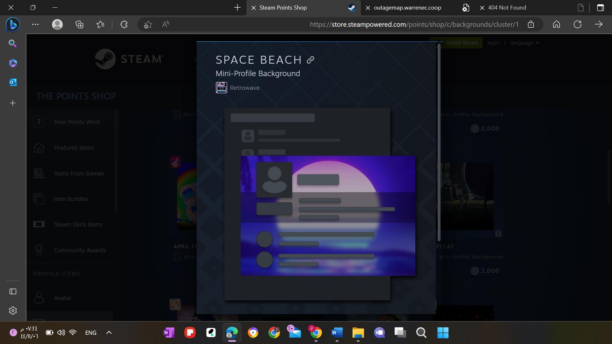This screenshot has height=344, width=612.
Task: Toggle Read aloud icon in address bar
Action: [166, 25]
